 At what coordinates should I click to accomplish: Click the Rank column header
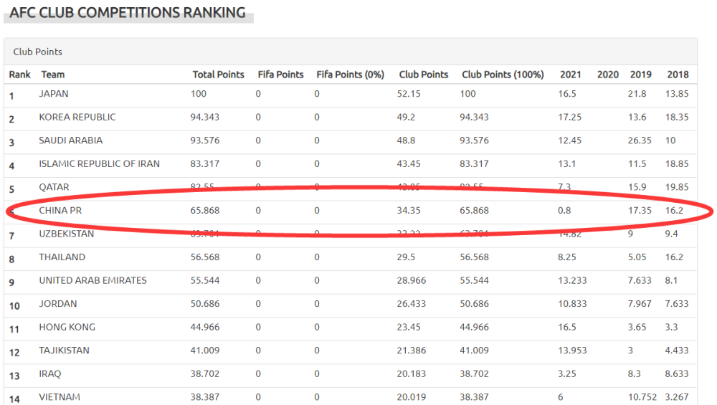click(x=19, y=75)
